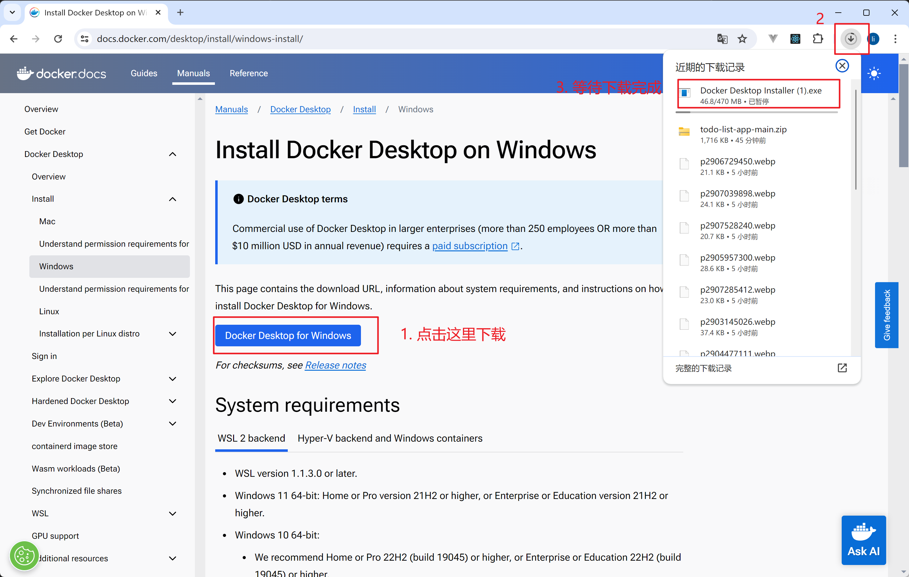
Task: Close the Install Docker Desktop tab
Action: click(158, 12)
